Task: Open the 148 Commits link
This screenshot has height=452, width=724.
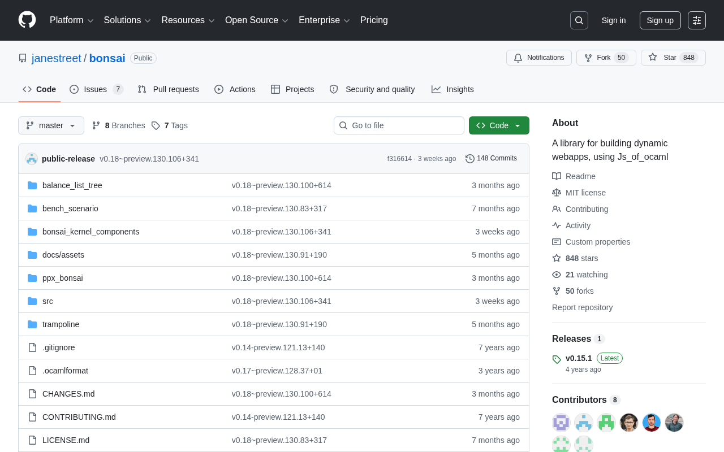Action: click(x=491, y=159)
